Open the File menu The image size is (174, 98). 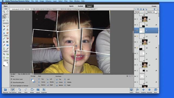point(32,1)
